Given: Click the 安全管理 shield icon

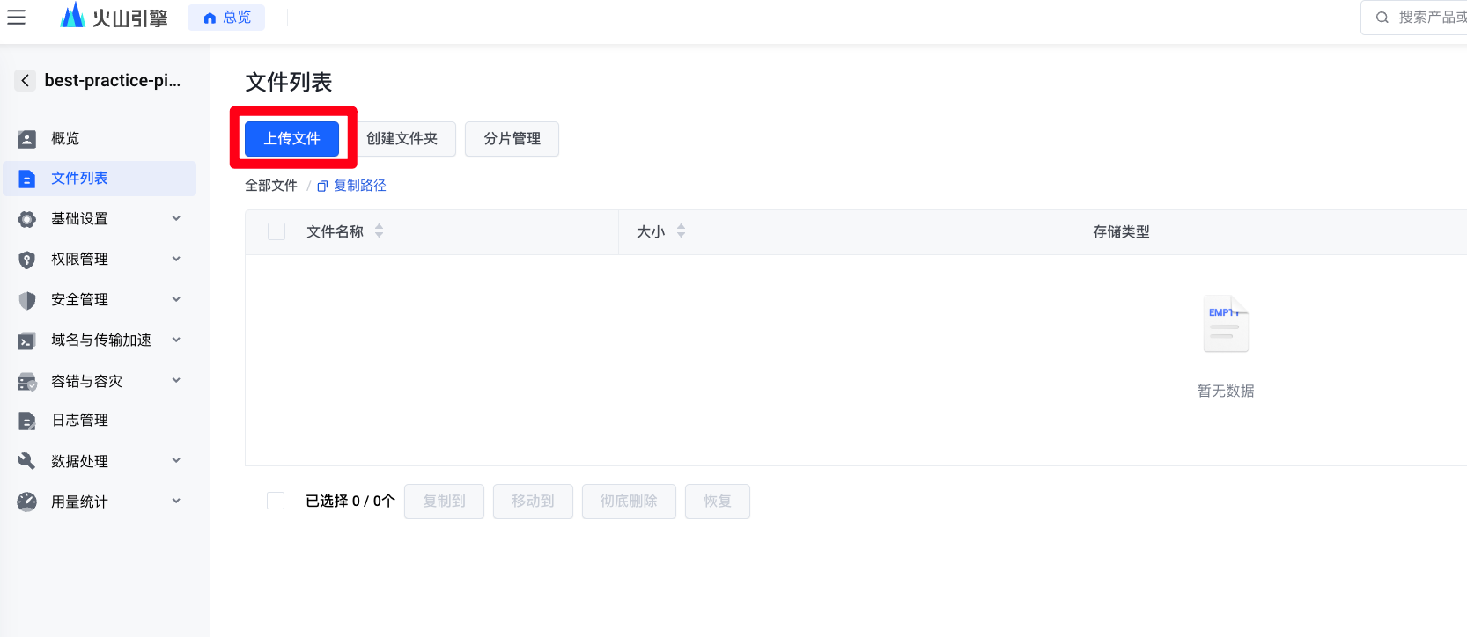Looking at the screenshot, I should coord(27,300).
